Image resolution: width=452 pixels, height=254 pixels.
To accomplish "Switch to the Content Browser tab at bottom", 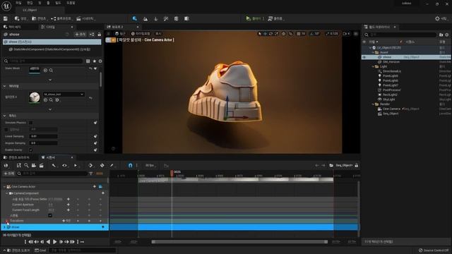I will [x=19, y=157].
